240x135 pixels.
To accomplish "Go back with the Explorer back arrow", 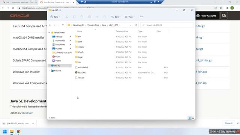I will [50, 25].
